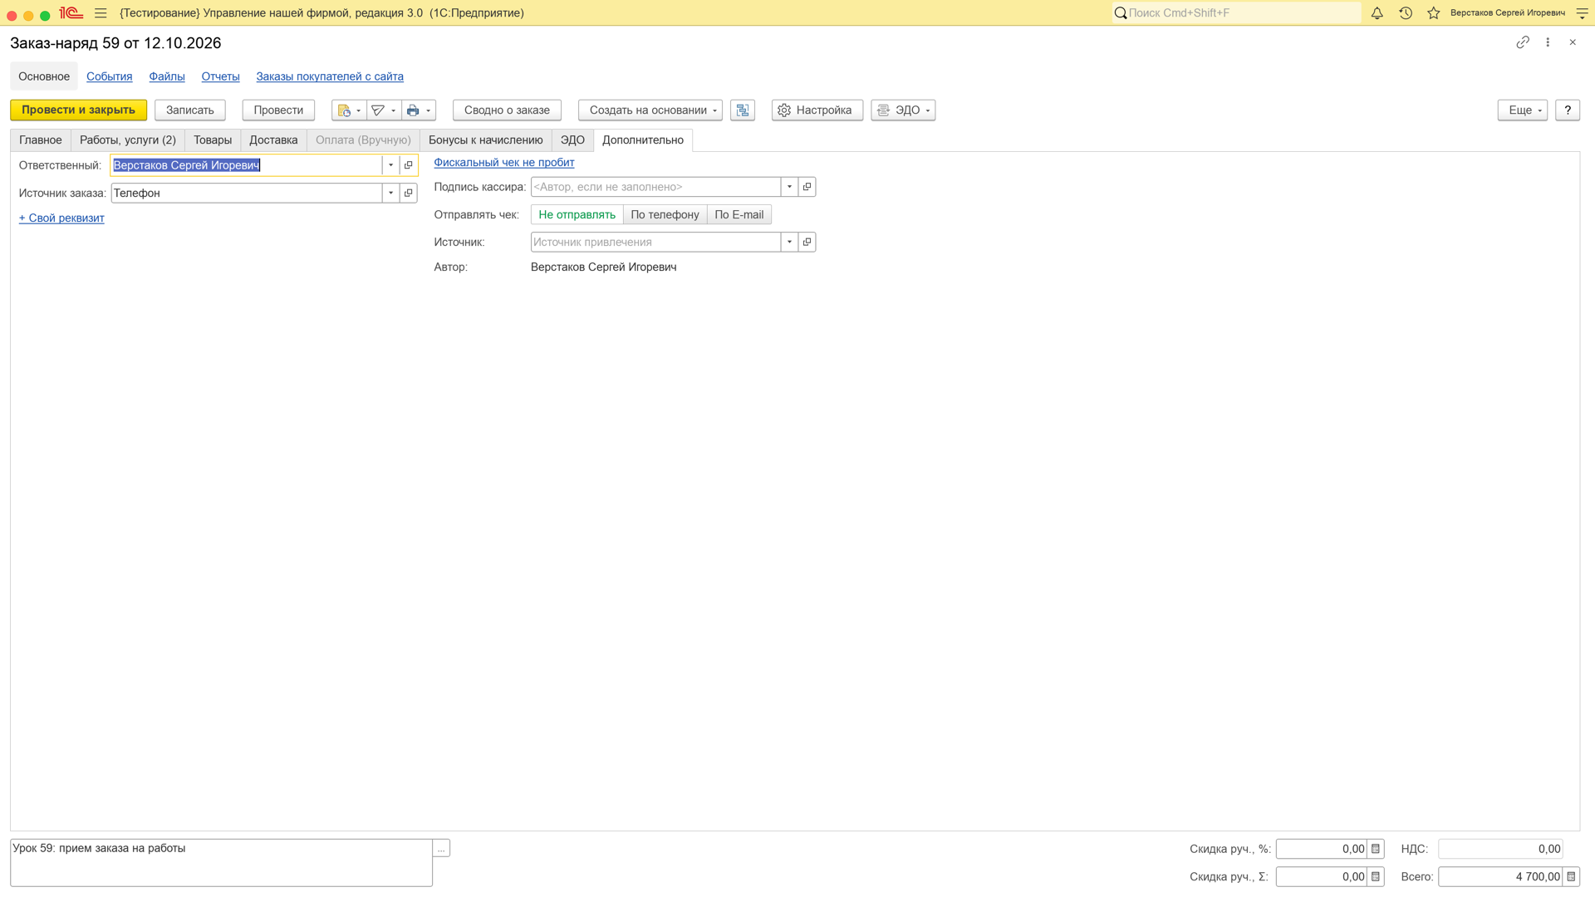Open Создать на основании dropdown
The image size is (1595, 897).
(x=650, y=110)
